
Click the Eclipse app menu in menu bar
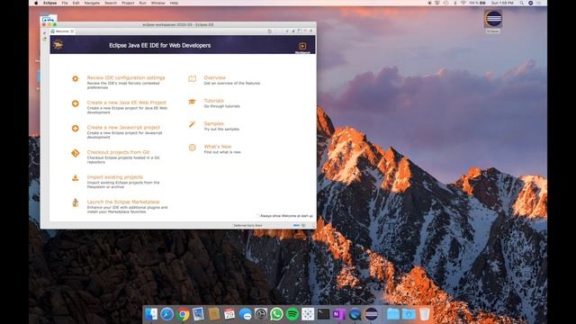point(50,3)
